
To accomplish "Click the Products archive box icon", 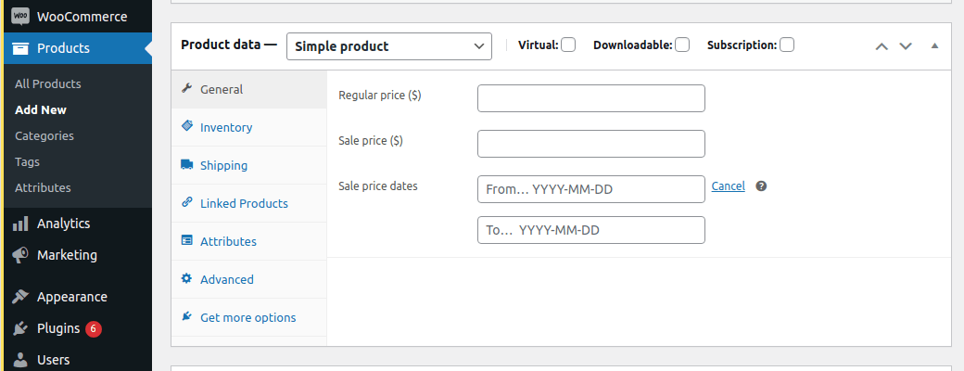I will 20,48.
